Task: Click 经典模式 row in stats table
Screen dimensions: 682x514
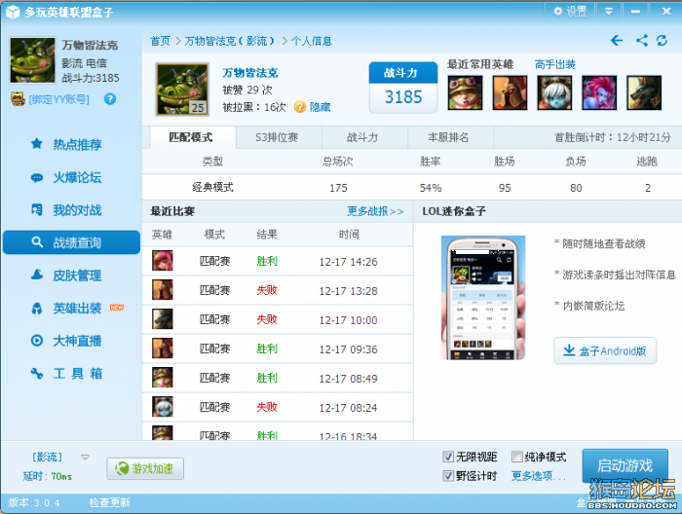Action: 412,188
